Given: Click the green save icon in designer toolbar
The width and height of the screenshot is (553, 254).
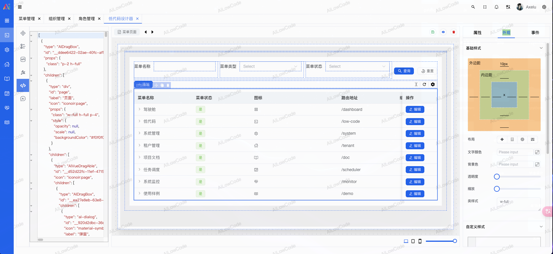Looking at the screenshot, I should coord(433,32).
